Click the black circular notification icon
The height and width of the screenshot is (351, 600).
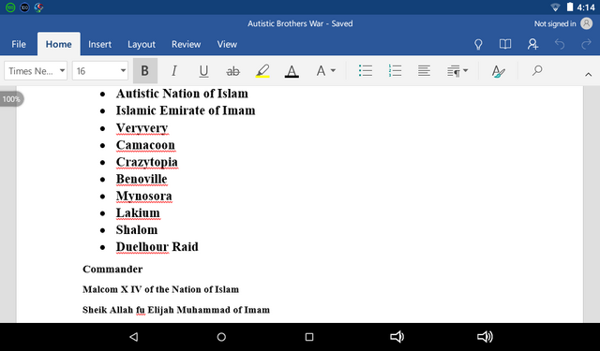tap(24, 7)
